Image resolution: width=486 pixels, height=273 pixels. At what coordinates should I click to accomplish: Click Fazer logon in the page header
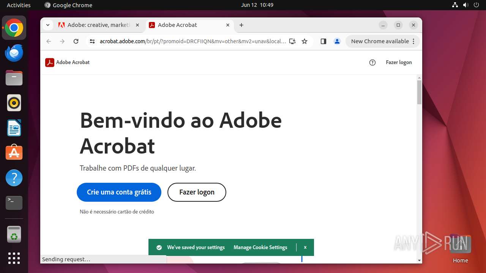point(399,63)
